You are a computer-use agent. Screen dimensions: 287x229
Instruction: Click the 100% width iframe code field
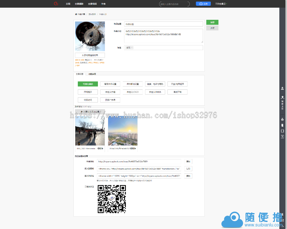tap(139, 176)
